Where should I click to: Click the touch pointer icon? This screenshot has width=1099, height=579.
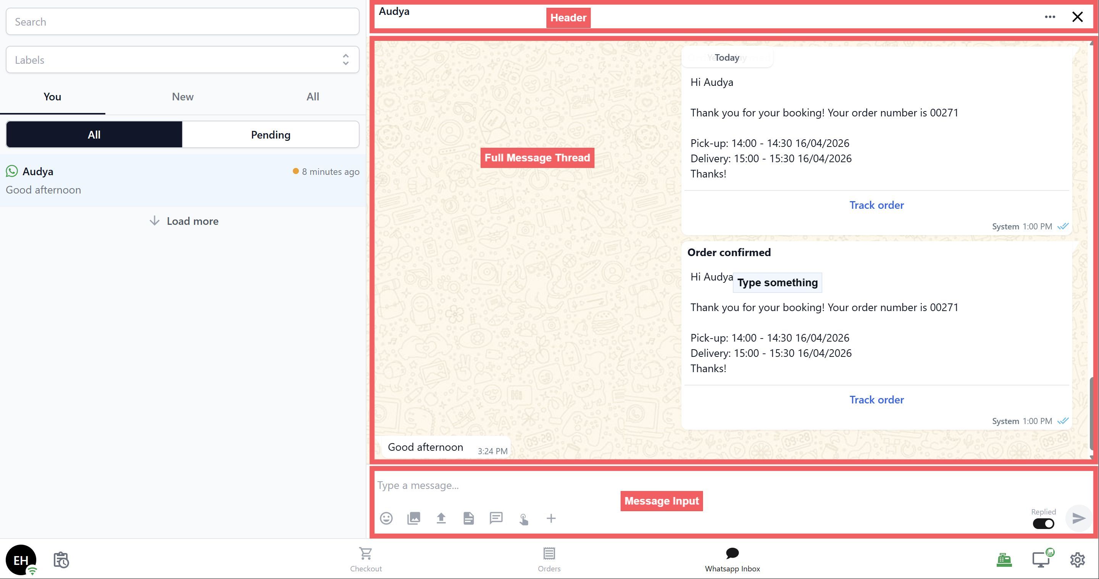coord(523,519)
